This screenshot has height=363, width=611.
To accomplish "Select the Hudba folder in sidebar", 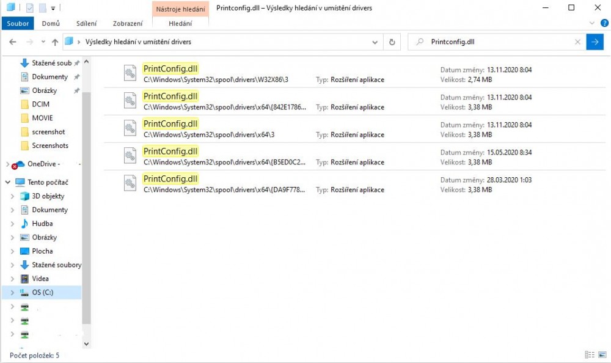I will point(42,224).
